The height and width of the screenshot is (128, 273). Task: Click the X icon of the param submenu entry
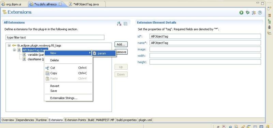[95, 54]
